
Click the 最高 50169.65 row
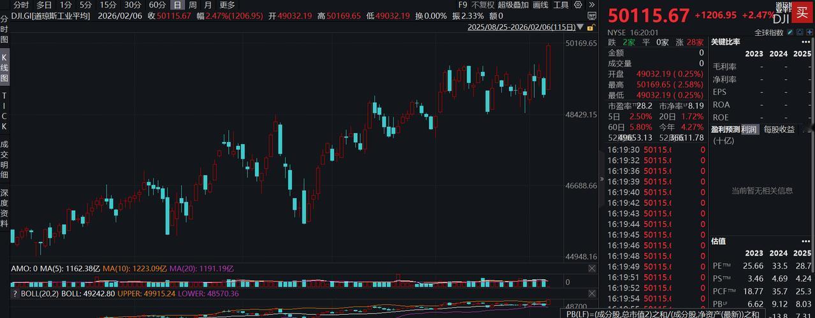click(x=656, y=84)
